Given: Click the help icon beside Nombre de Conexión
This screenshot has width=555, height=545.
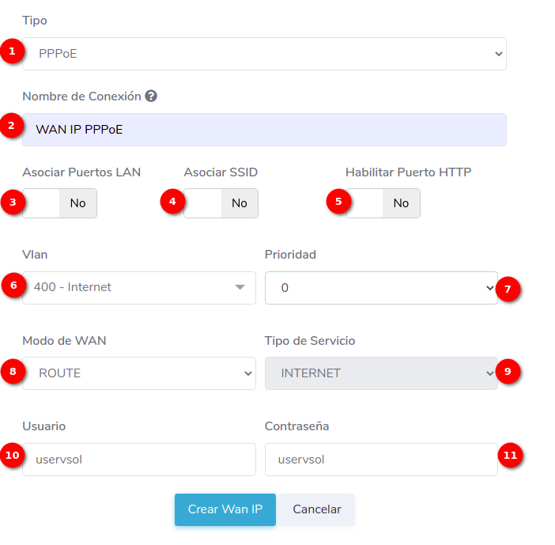Looking at the screenshot, I should click(x=151, y=97).
